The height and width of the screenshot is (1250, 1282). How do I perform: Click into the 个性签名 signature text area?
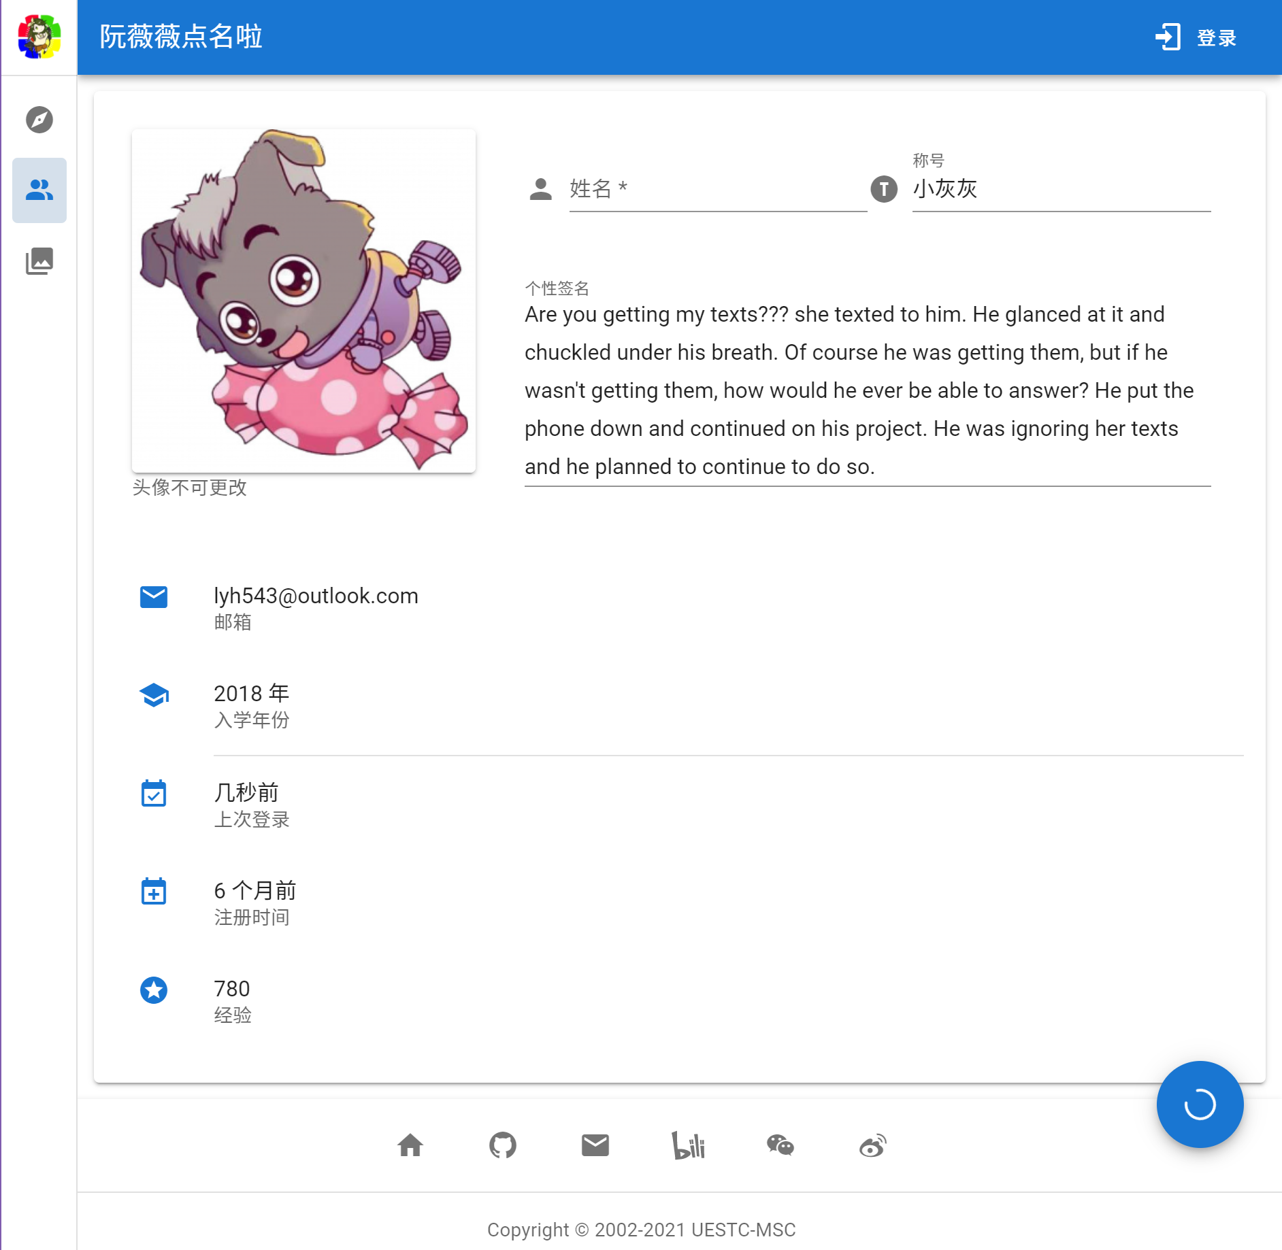pos(868,390)
